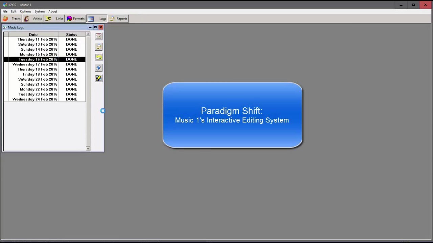Open the Reports toolbar button
The image size is (433, 243).
pyautogui.click(x=118, y=19)
